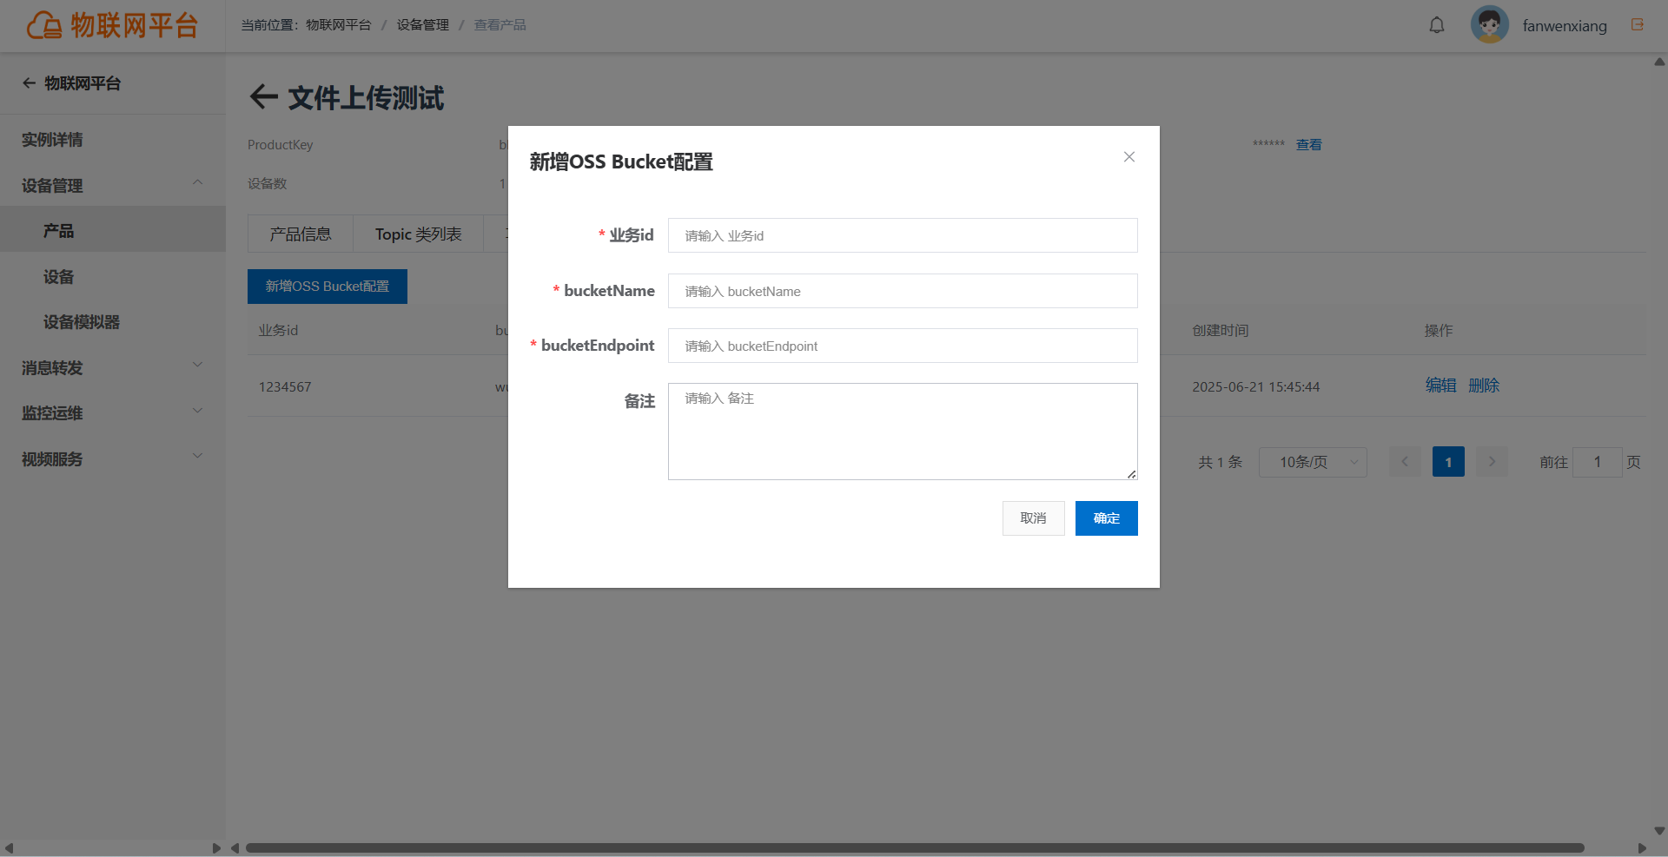The width and height of the screenshot is (1668, 857).
Task: Click the 物联网平台 cloud logo
Action: (x=43, y=25)
